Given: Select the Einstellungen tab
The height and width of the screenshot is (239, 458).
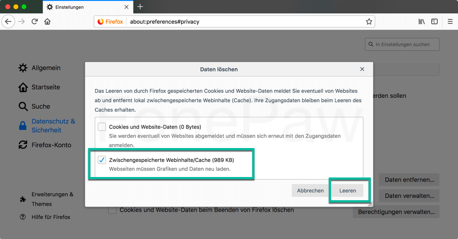Looking at the screenshot, I should tap(88, 7).
